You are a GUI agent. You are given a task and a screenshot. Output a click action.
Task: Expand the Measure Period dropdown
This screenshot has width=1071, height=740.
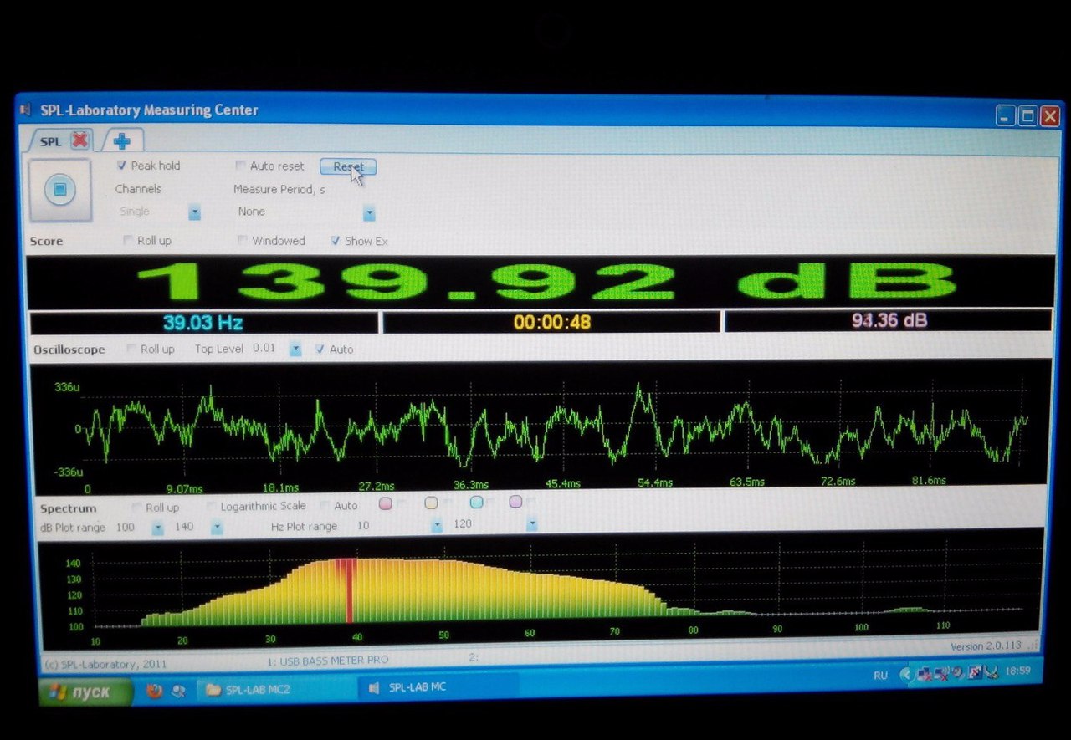(x=369, y=214)
